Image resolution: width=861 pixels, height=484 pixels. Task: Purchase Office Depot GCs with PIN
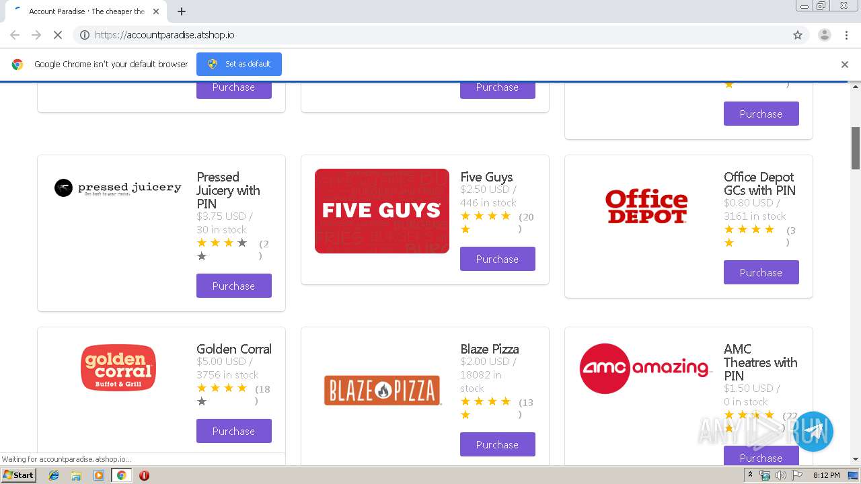[x=761, y=272]
